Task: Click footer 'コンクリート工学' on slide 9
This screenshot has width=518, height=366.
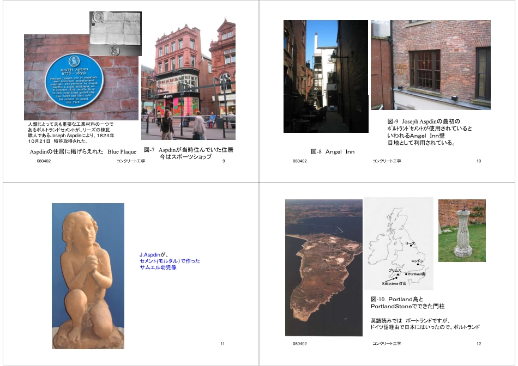Action: click(x=131, y=161)
